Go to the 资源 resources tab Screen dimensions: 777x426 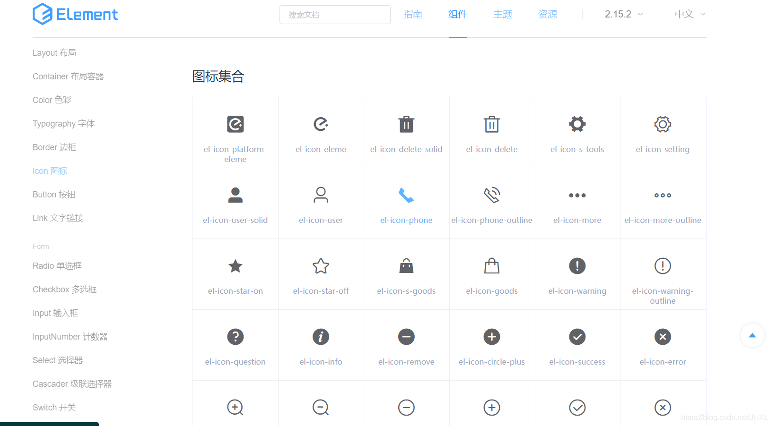coord(548,14)
